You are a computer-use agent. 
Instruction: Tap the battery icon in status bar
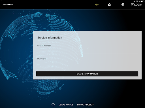pos(142,1)
